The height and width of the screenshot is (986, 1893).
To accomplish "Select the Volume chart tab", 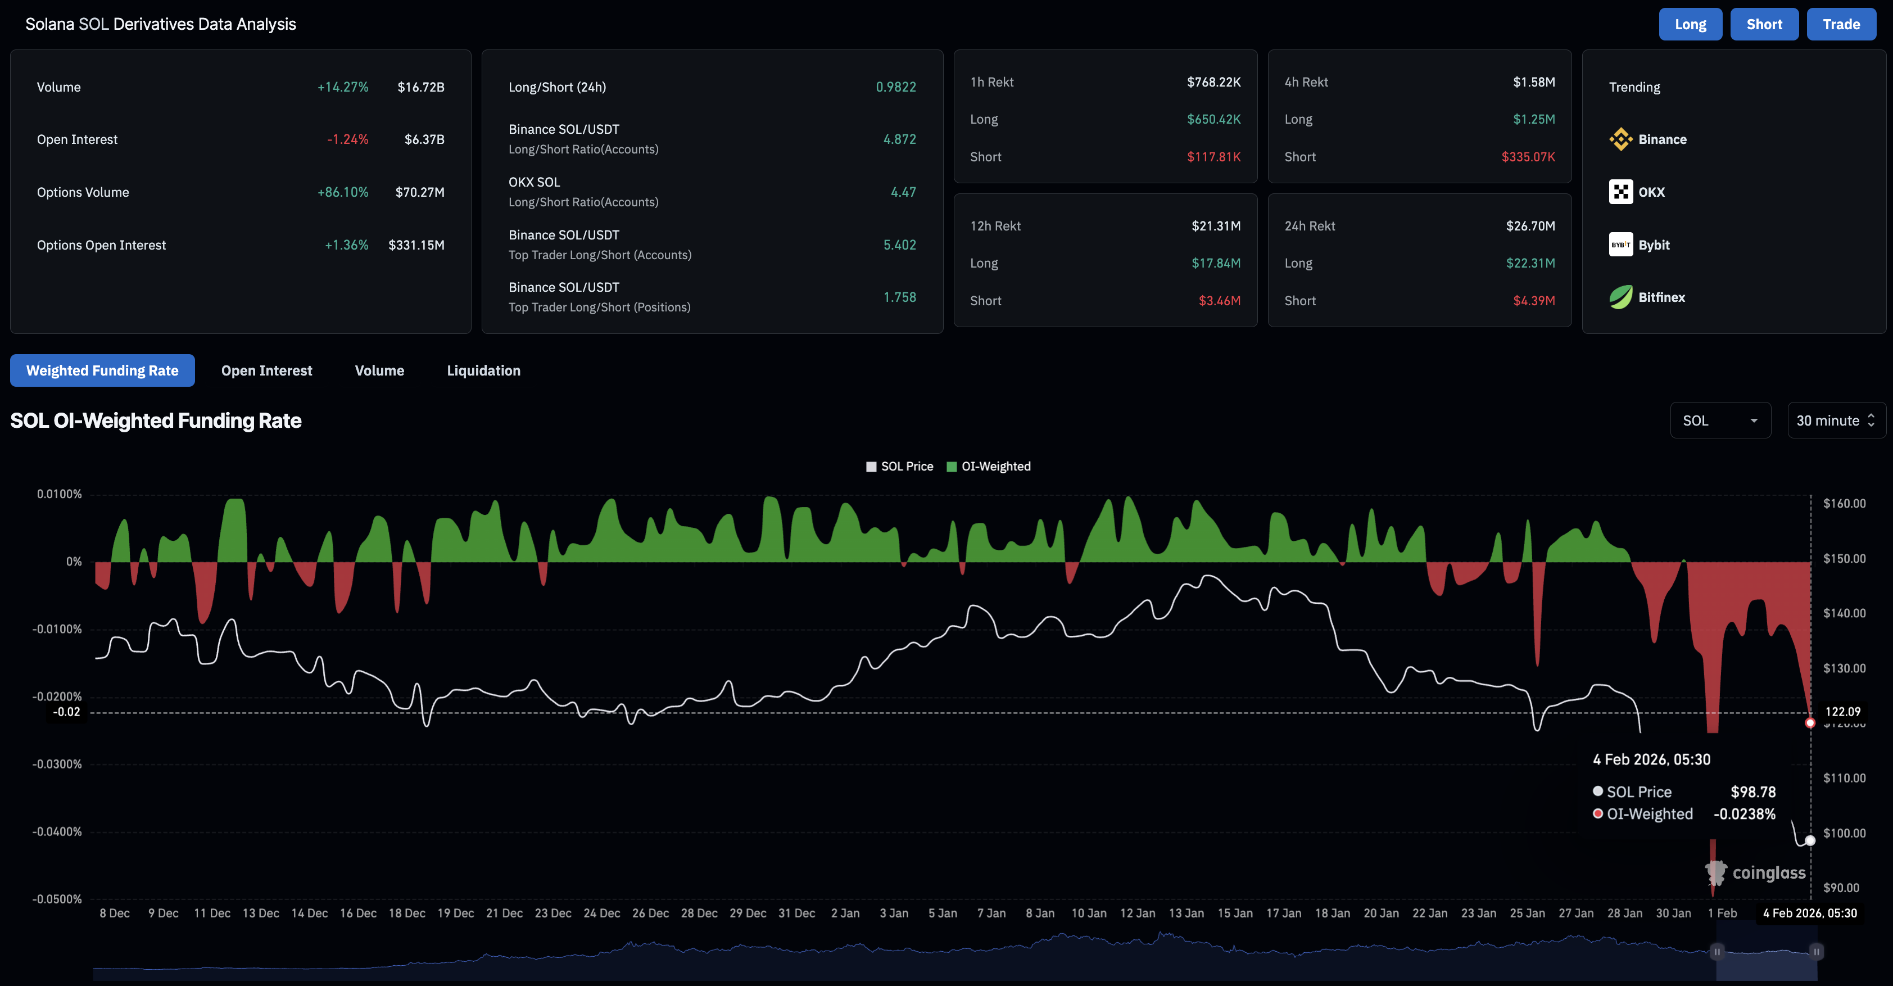I will point(379,371).
